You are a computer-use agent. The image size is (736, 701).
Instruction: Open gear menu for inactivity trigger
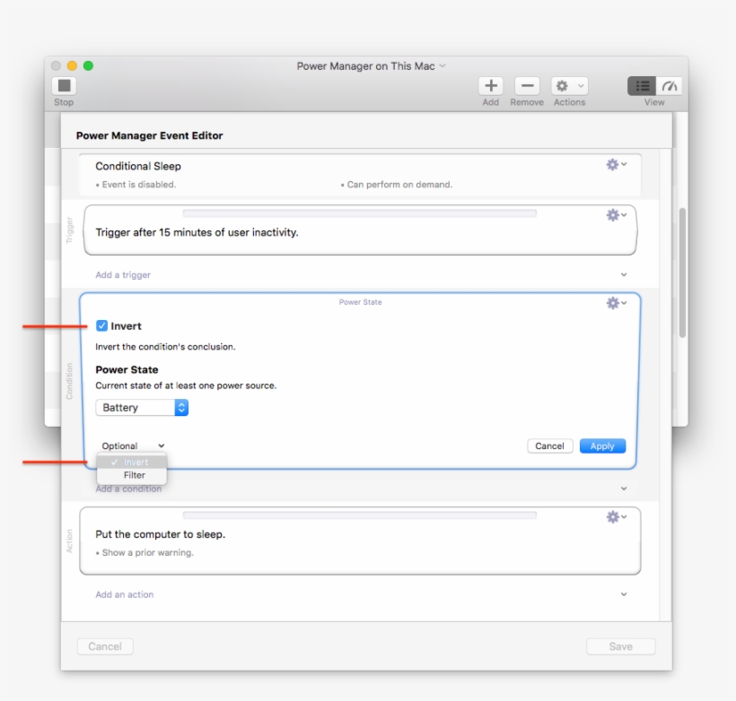coord(617,215)
